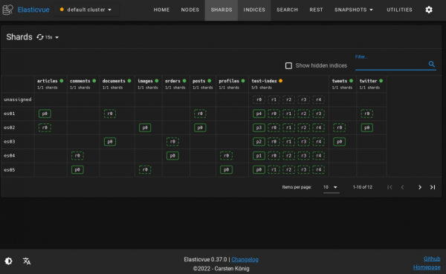Open the Changelog link
Screen dimensions: 446x274
(x=245, y=259)
